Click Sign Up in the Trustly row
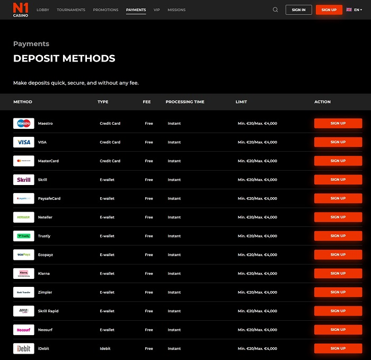Image resolution: width=371 pixels, height=360 pixels. 338,236
